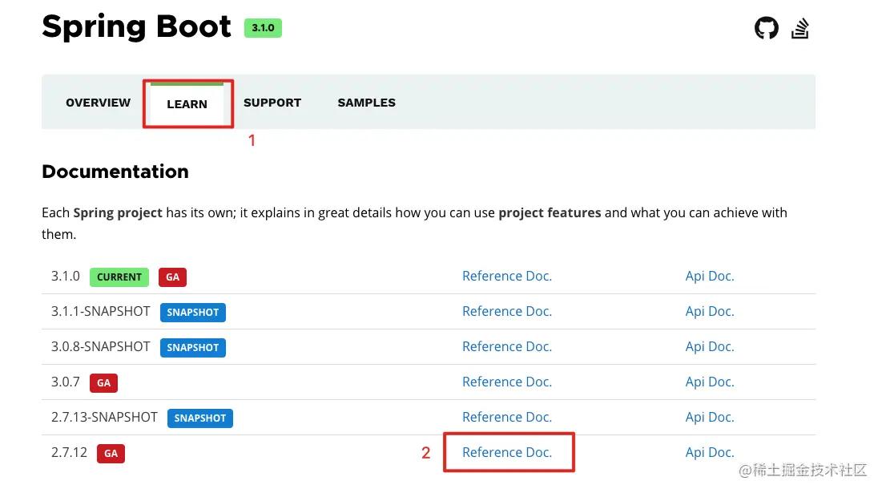Click the green 3.1.0 version badge

(x=263, y=26)
